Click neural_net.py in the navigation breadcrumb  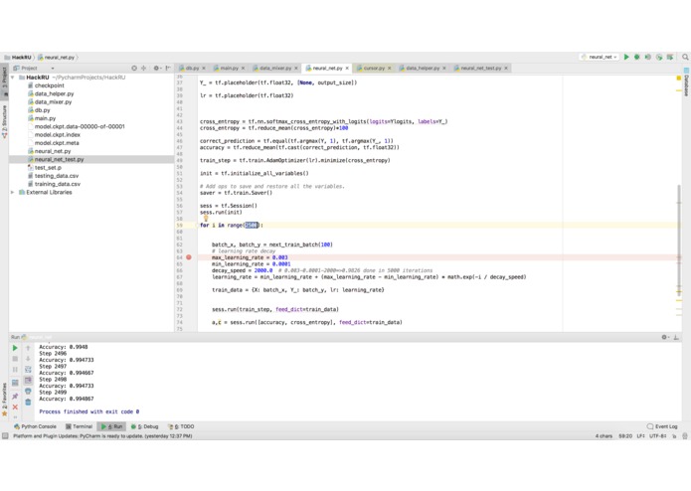coord(57,58)
